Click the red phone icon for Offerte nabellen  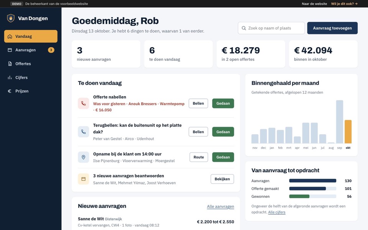pos(83,103)
